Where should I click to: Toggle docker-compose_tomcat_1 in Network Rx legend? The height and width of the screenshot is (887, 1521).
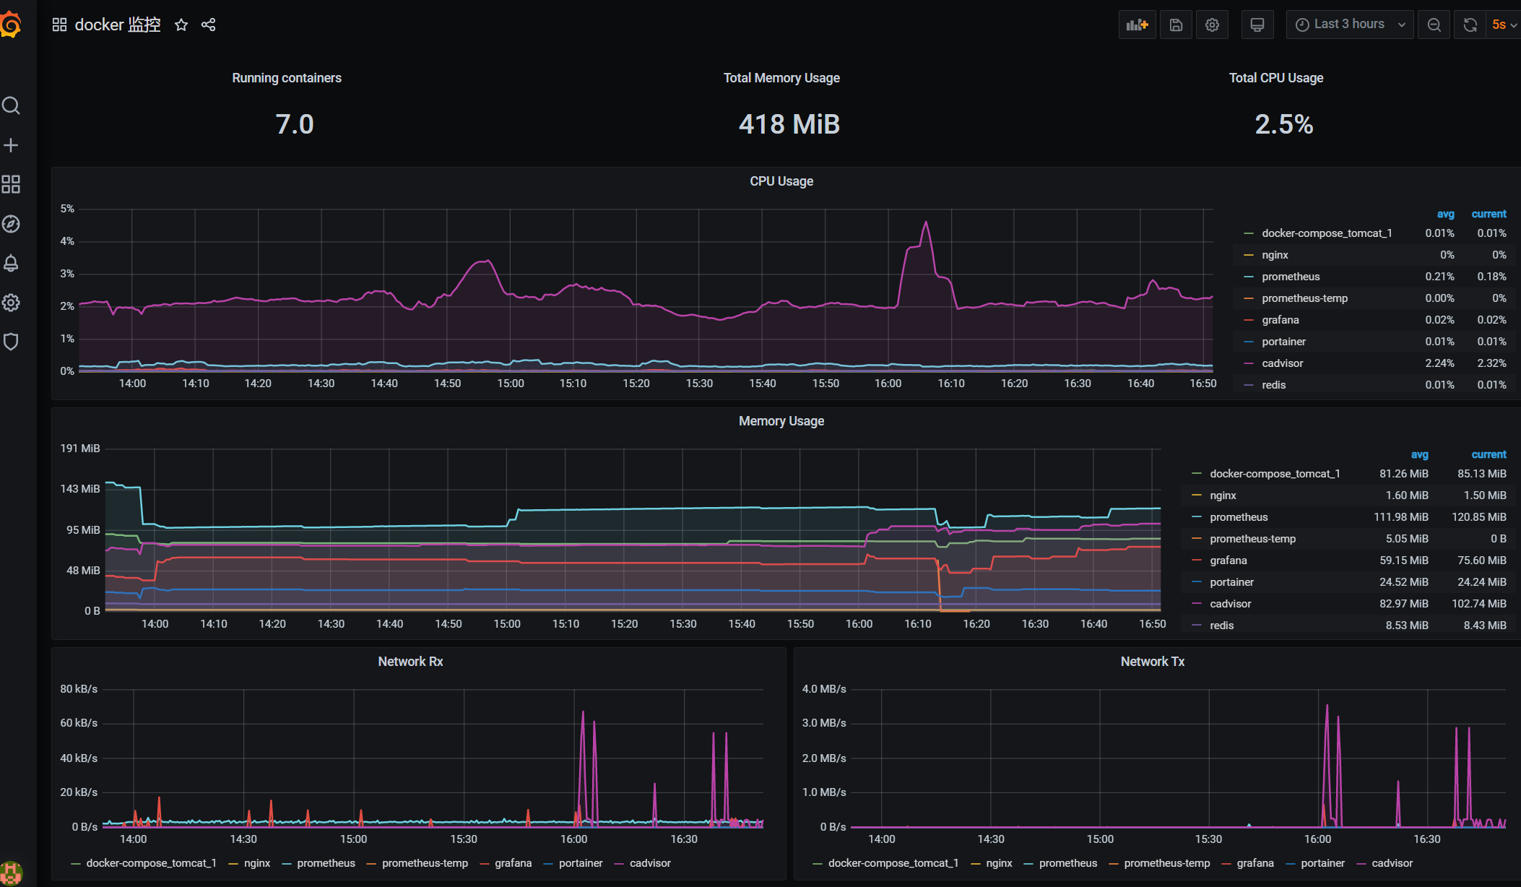pyautogui.click(x=151, y=863)
